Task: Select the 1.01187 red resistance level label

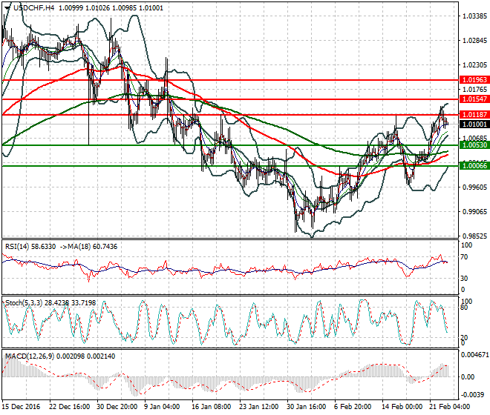Action: pos(474,115)
